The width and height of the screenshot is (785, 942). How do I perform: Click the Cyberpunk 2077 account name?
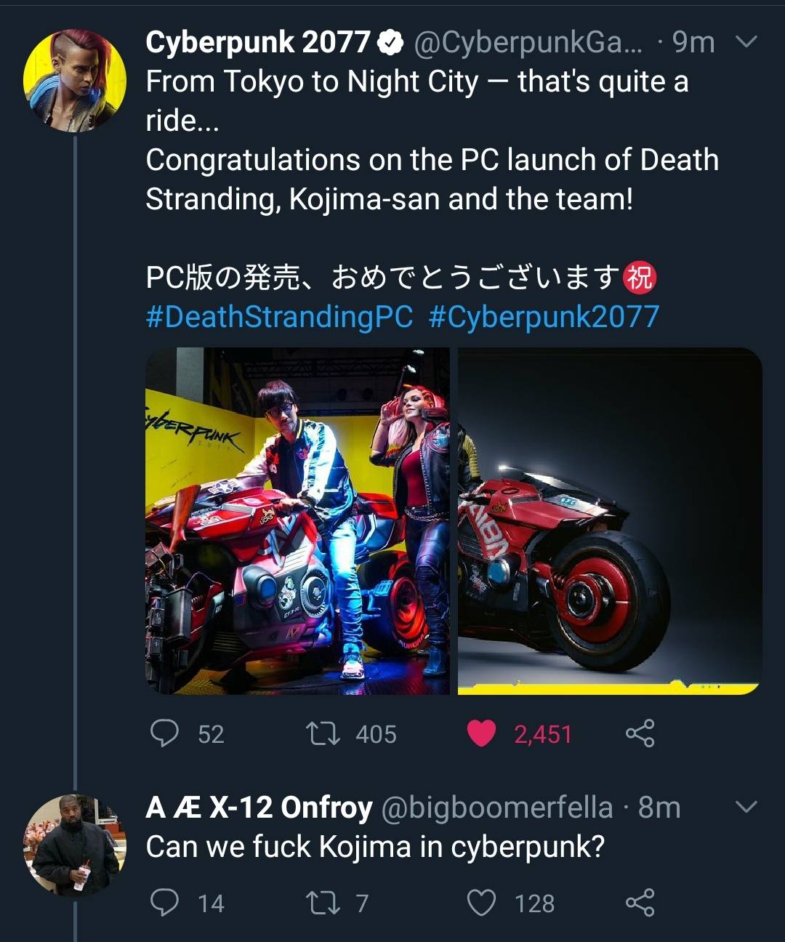(x=258, y=42)
